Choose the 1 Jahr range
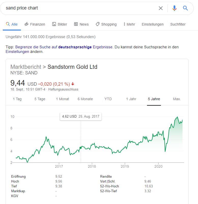Image resolution: width=198 pixels, height=204 pixels. coord(131,99)
